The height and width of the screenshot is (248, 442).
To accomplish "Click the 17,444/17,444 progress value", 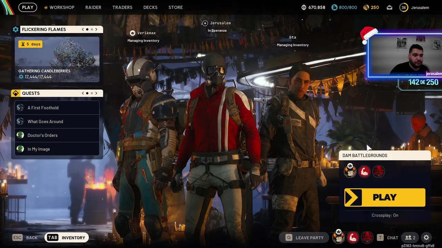I will pyautogui.click(x=38, y=77).
